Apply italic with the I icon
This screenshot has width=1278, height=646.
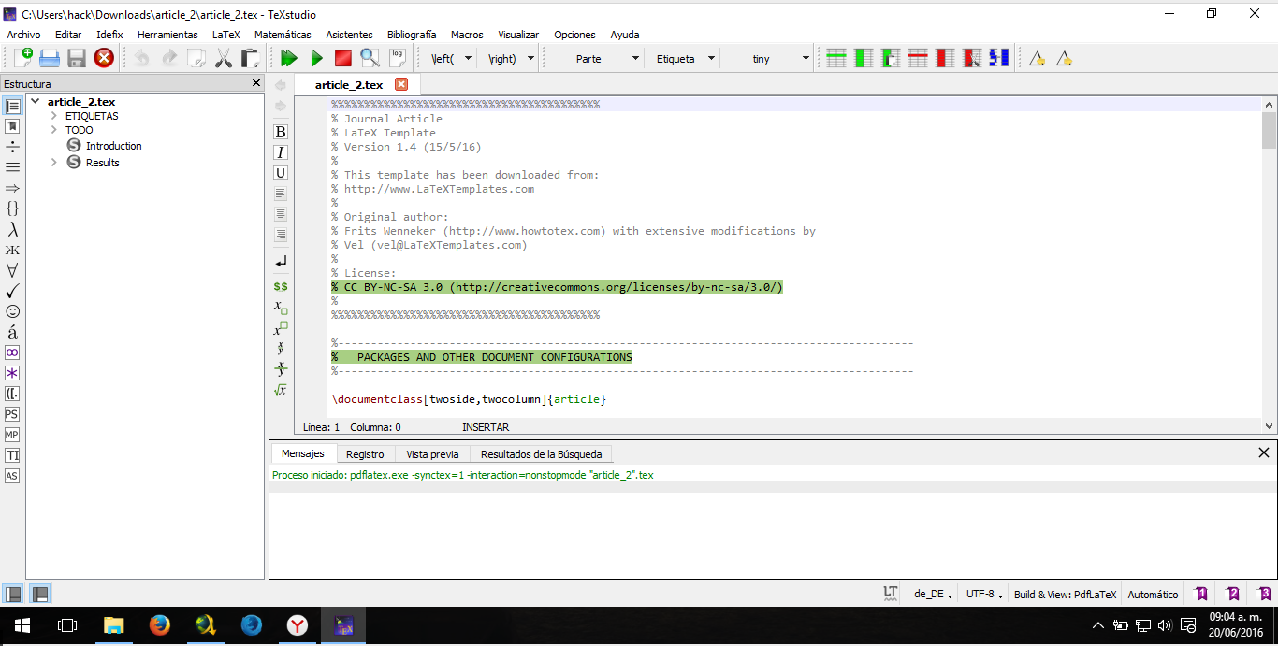pos(281,152)
